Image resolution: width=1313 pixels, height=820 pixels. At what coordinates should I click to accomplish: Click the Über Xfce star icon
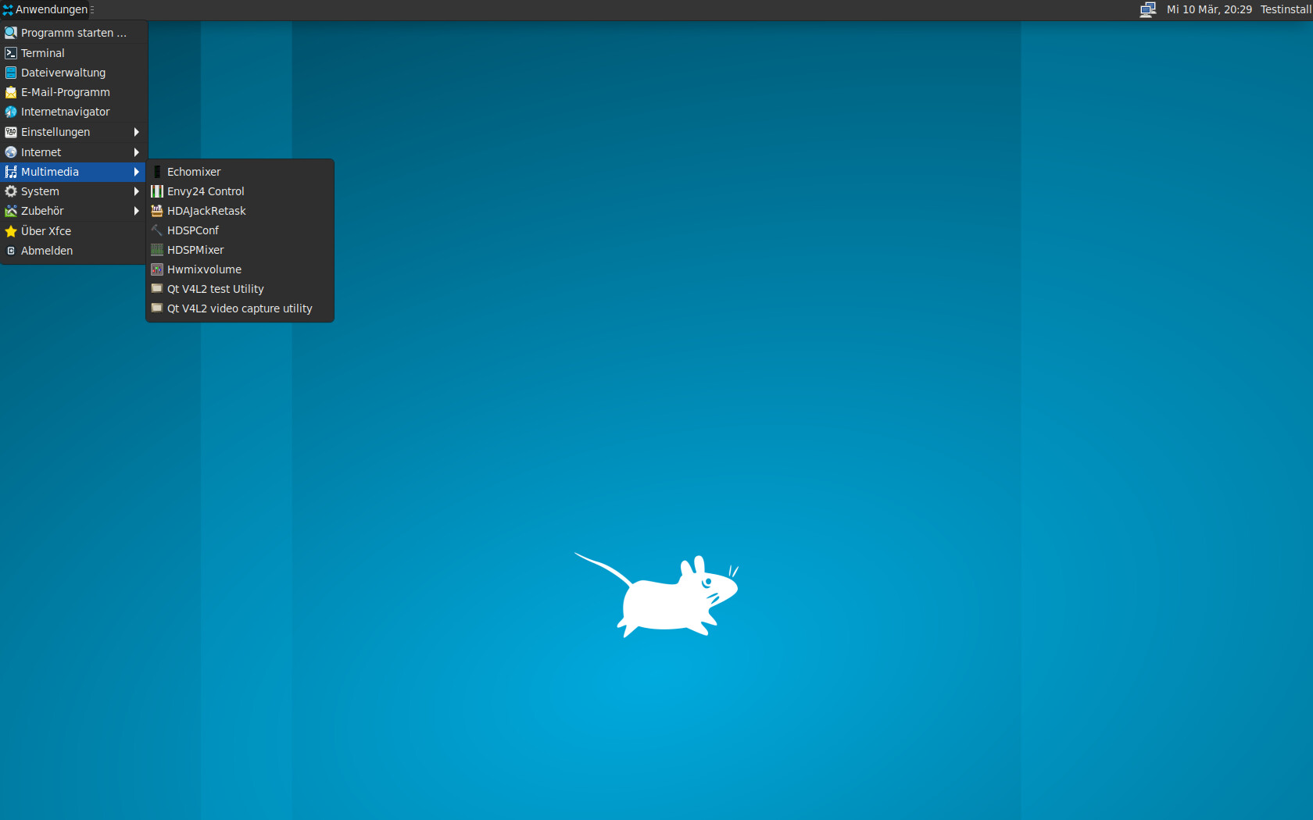point(11,231)
